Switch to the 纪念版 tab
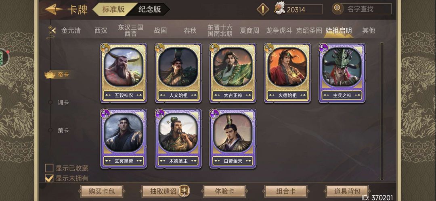 coord(150,9)
